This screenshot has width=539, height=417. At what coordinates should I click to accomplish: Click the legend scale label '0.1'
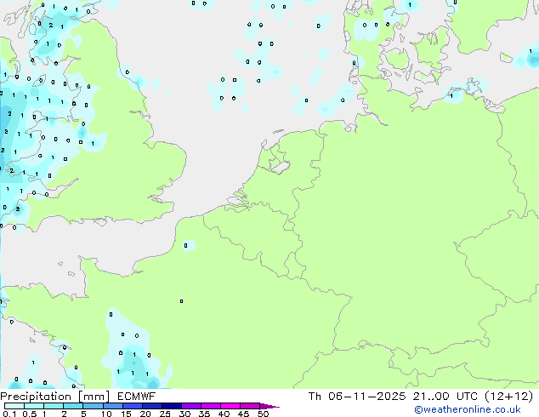tap(9, 414)
